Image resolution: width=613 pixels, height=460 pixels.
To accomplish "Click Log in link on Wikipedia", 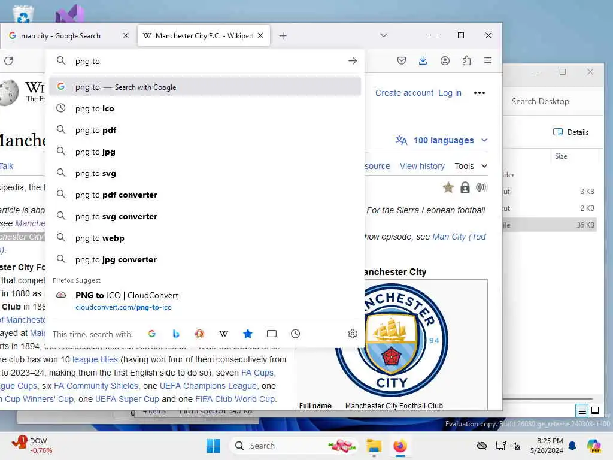I will click(450, 93).
